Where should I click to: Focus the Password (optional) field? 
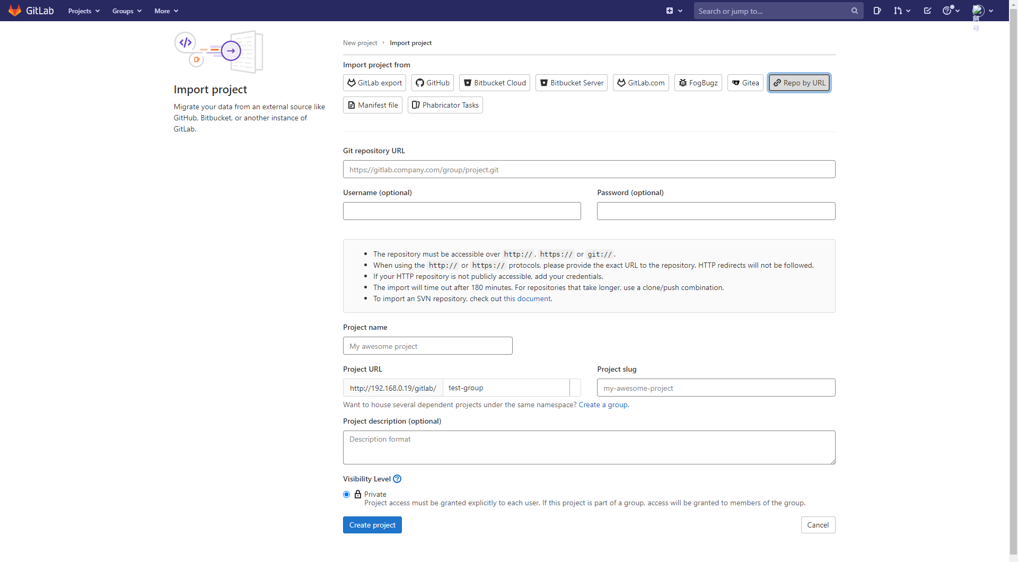click(716, 211)
